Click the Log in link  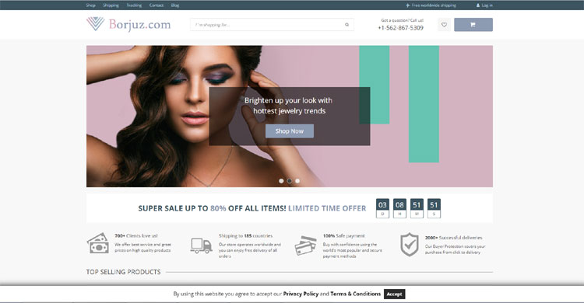[x=487, y=5]
